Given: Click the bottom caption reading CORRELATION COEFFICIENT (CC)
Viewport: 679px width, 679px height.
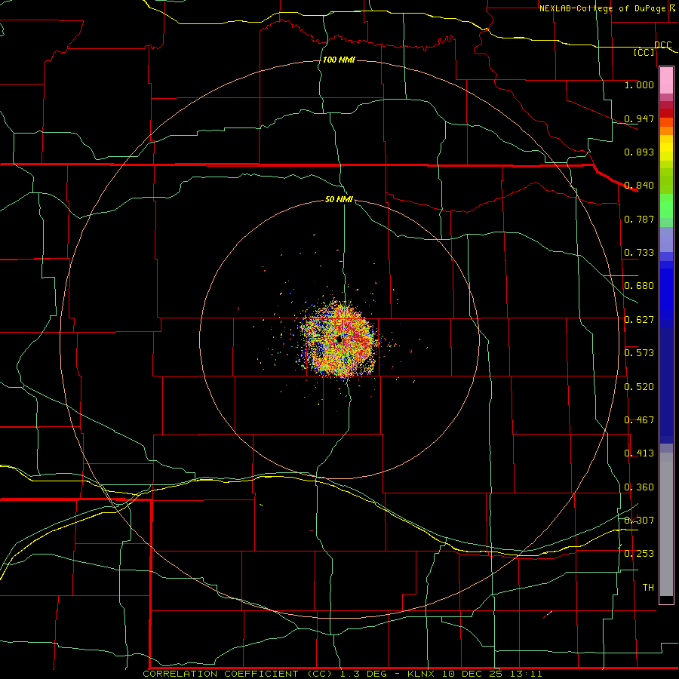Looking at the screenshot, I should [x=239, y=674].
